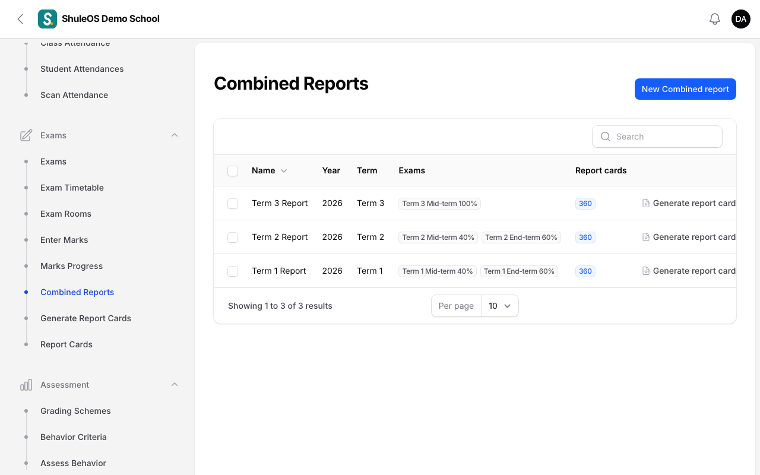
Task: Toggle the select-all checkbox in table header
Action: (x=233, y=171)
